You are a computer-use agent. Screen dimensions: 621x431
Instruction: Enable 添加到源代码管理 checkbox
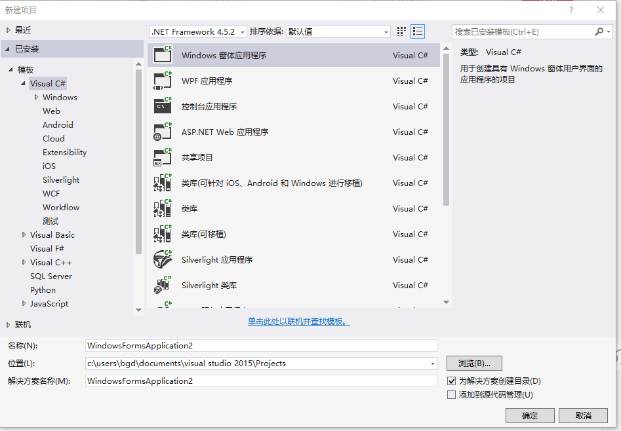point(452,394)
